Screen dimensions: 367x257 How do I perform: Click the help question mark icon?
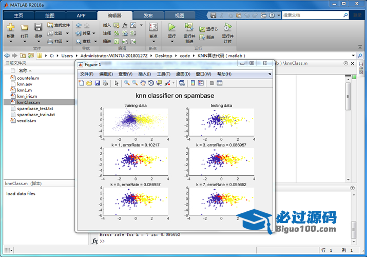pyautogui.click(x=272, y=15)
